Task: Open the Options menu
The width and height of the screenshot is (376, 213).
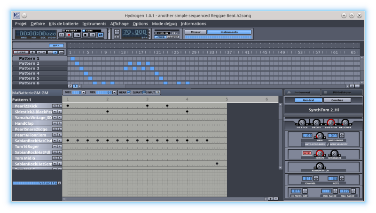Action: [140, 24]
